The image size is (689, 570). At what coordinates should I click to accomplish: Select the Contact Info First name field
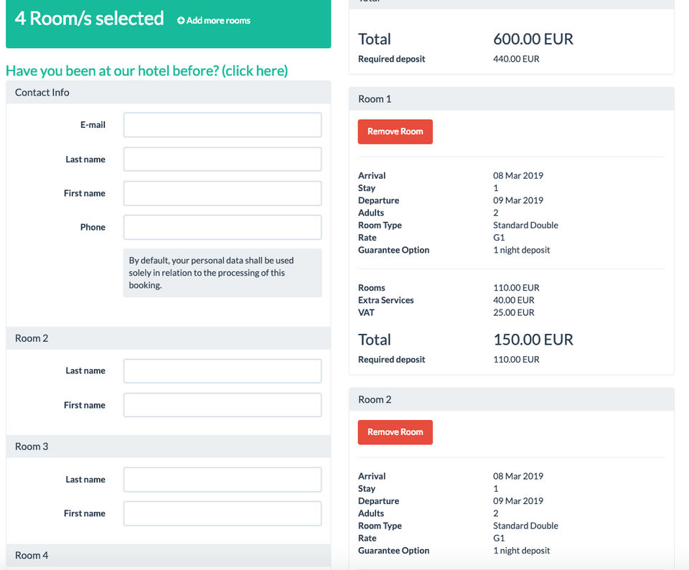click(x=222, y=193)
